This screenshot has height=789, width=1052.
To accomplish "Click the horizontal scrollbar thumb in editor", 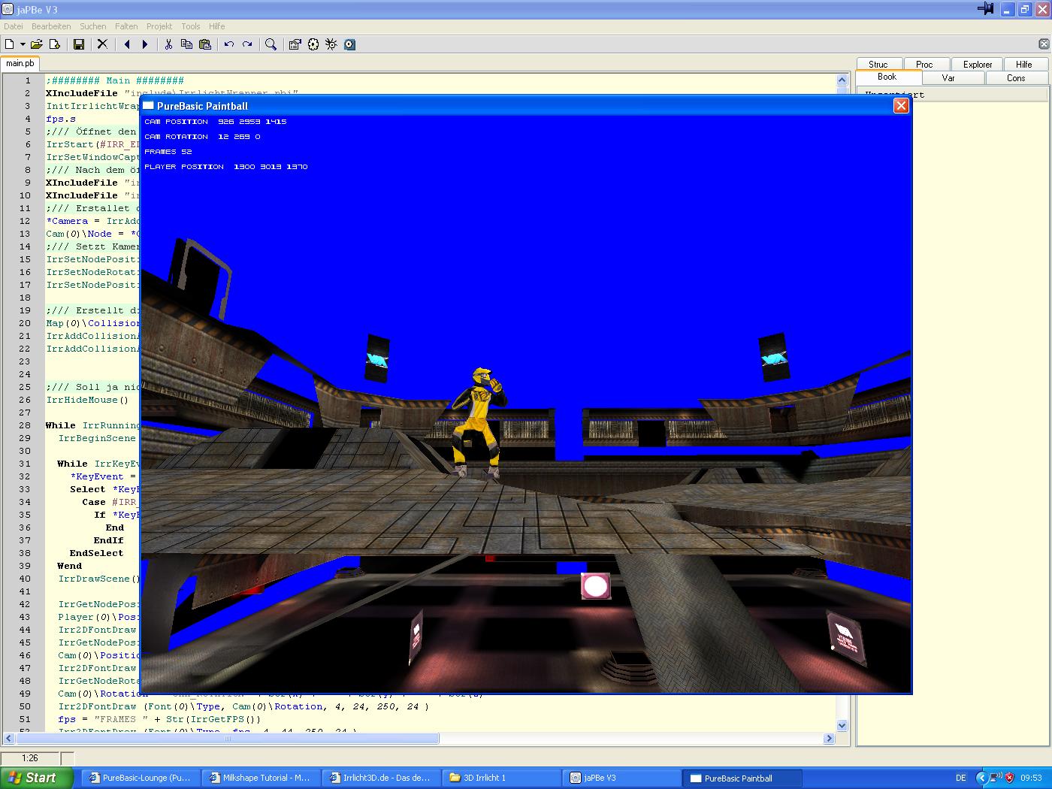I will tap(227, 739).
